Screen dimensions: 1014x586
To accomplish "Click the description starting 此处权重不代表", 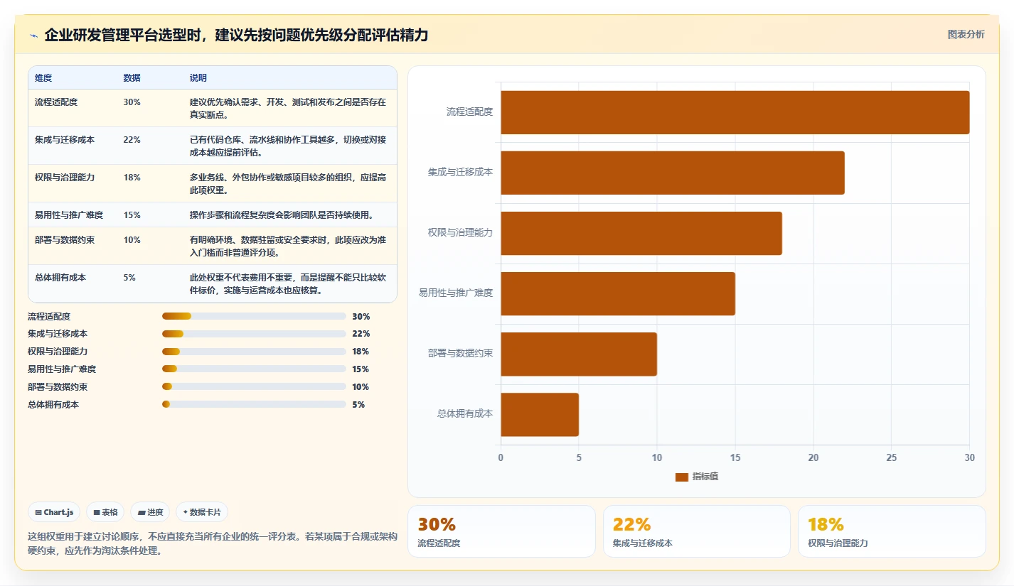I will tap(288, 283).
